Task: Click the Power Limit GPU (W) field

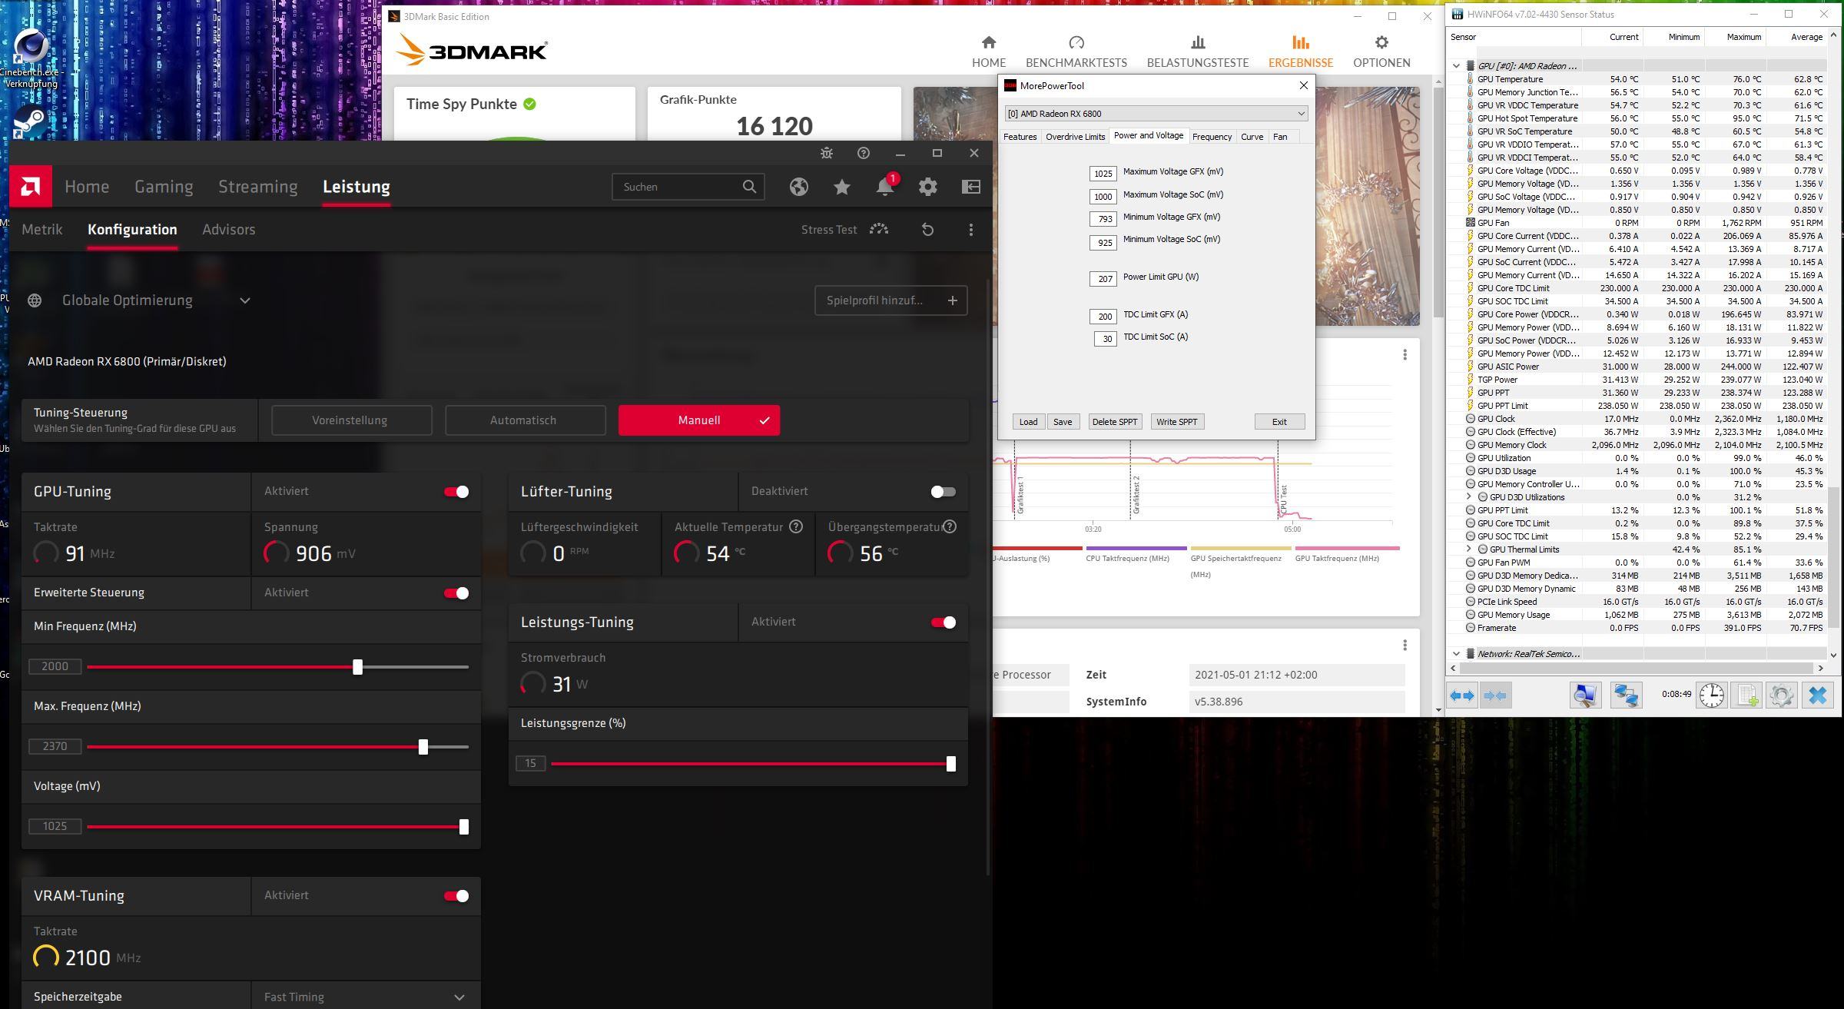Action: [x=1103, y=278]
